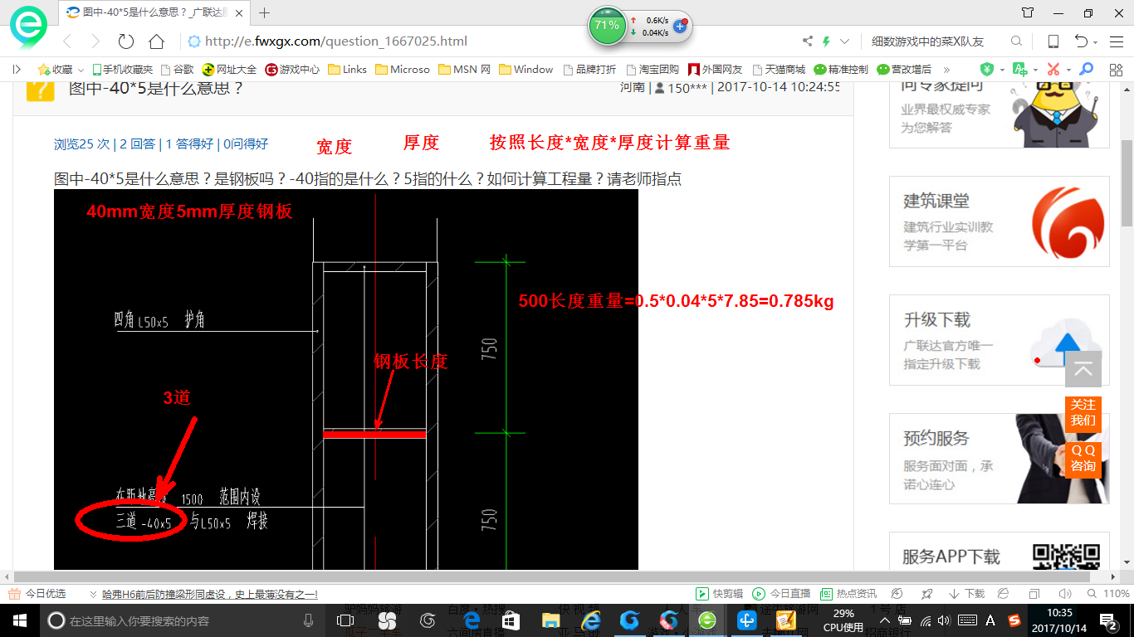This screenshot has width=1134, height=637.
Task: Expand the green shield dropdown arrow
Action: pyautogui.click(x=1002, y=71)
